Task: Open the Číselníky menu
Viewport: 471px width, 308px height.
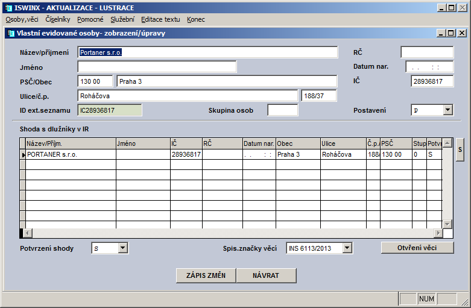Action: click(x=58, y=19)
